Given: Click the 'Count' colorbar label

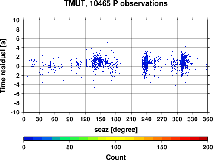Looking at the screenshot, I should pyautogui.click(x=116, y=157).
